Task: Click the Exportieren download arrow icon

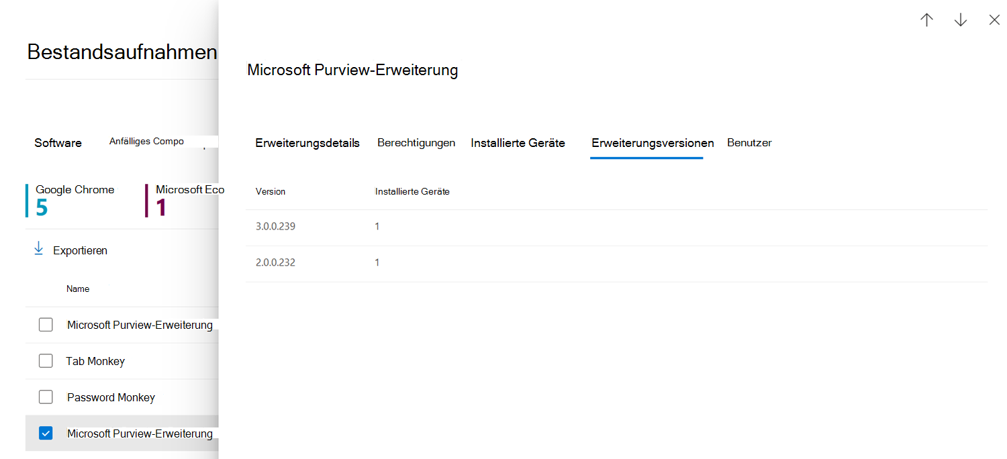Action: pos(38,249)
